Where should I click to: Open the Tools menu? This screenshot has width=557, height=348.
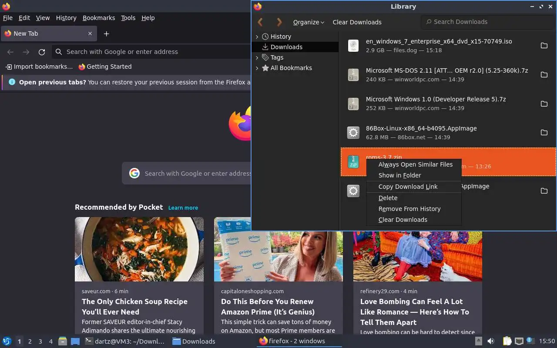[x=128, y=18]
